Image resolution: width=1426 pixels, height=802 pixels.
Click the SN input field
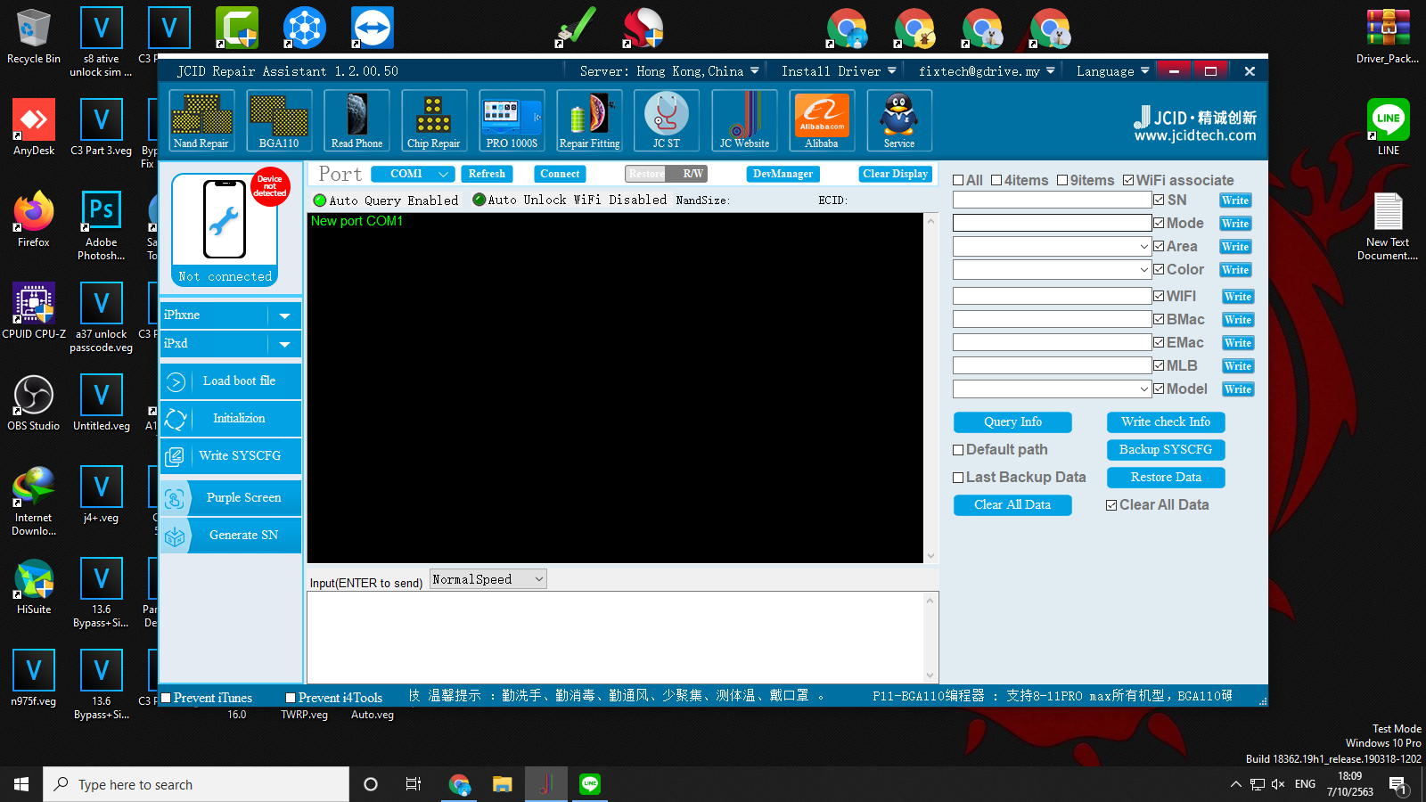coord(1052,200)
